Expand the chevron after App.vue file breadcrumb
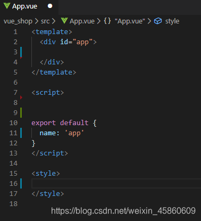Screen dimensions: 201x221 pos(99,21)
